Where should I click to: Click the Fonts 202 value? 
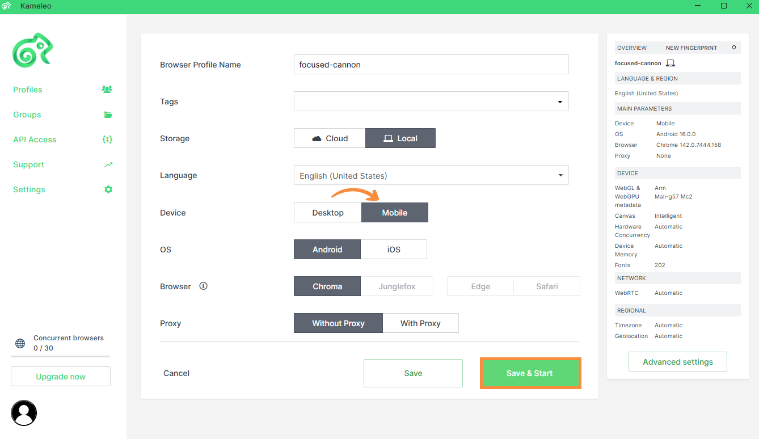coord(660,265)
